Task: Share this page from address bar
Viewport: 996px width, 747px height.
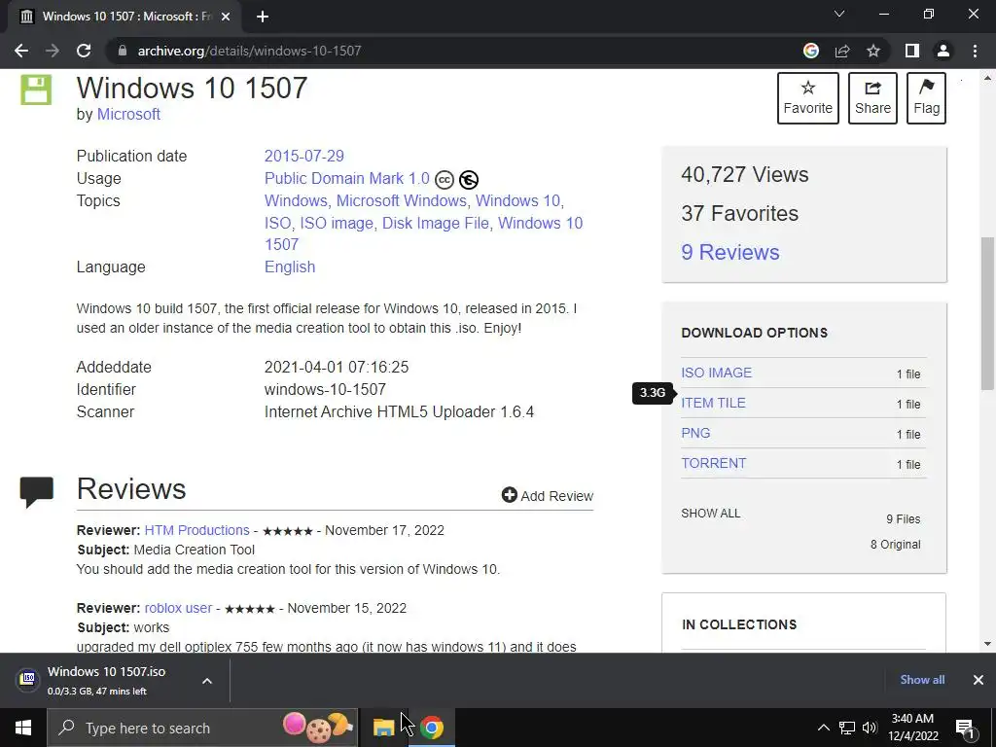Action: coord(842,51)
